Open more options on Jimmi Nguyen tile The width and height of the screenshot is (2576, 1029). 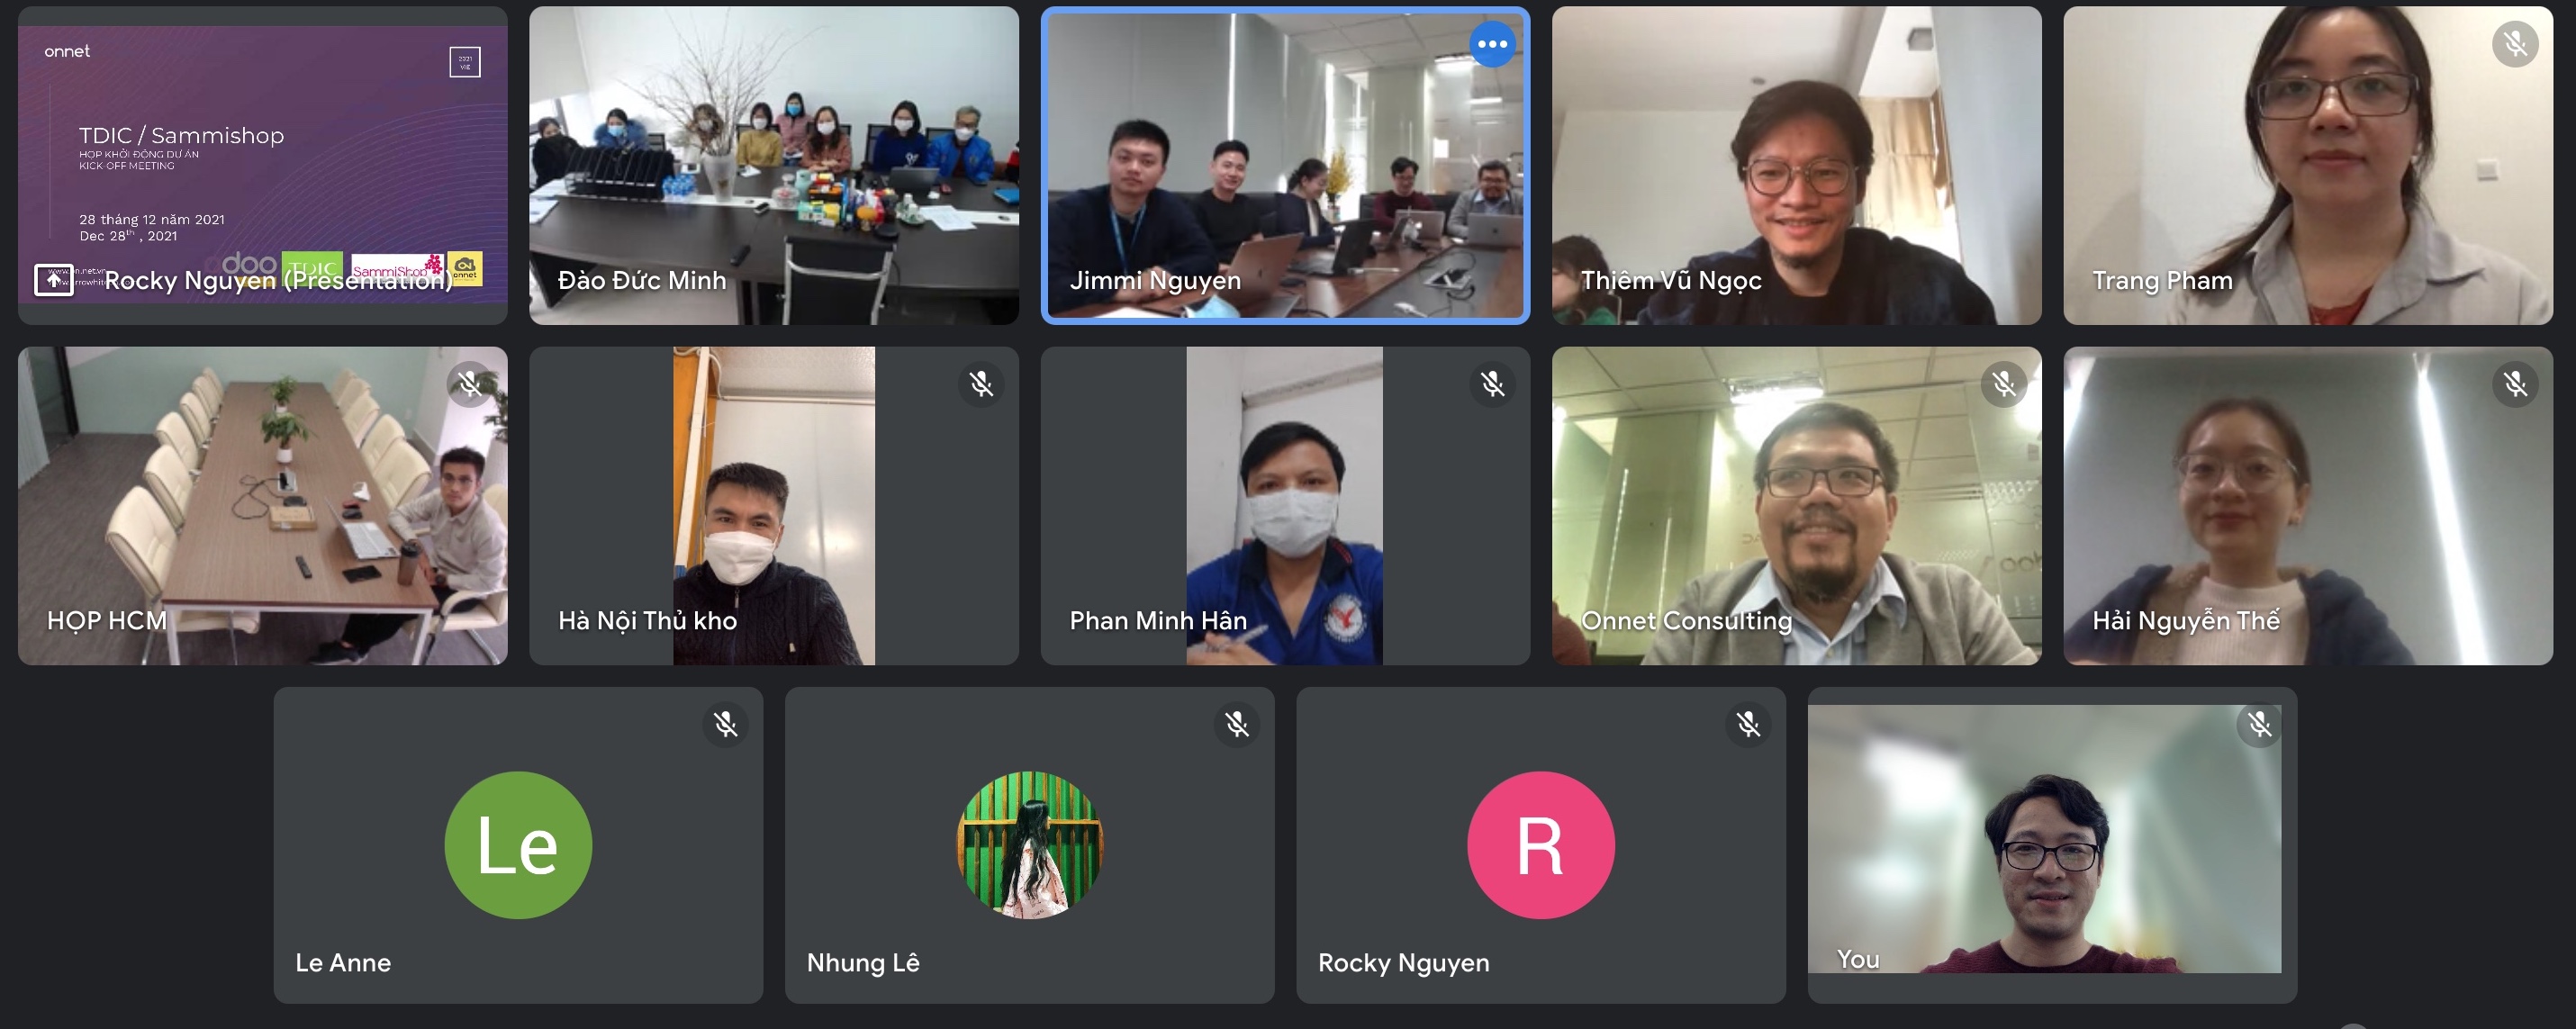[1492, 44]
